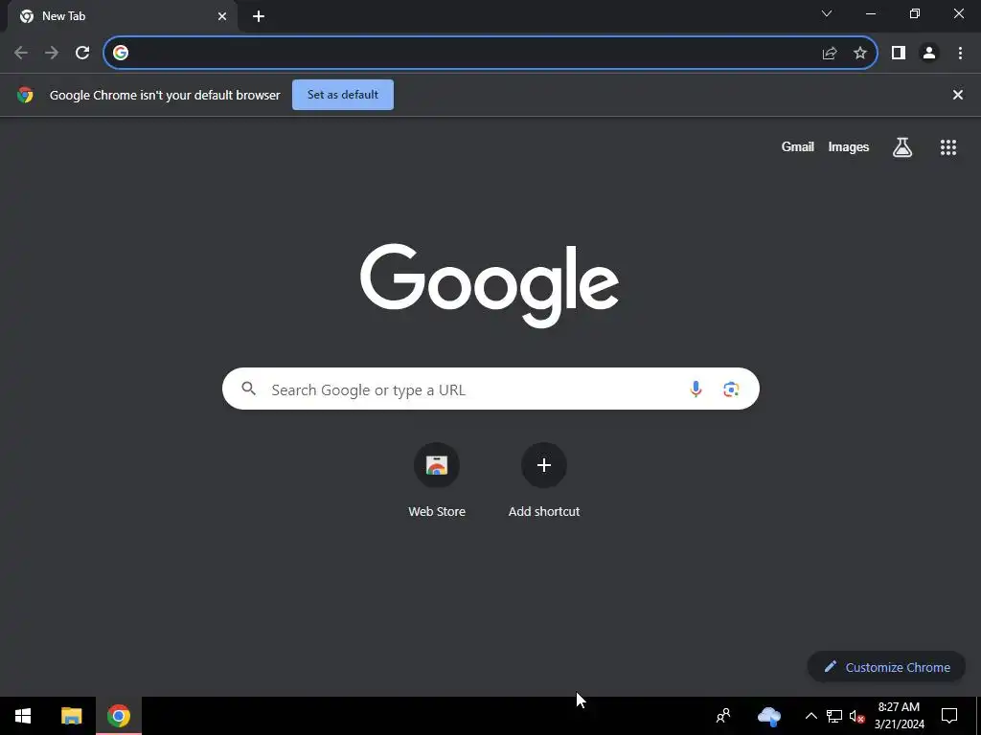
Task: Open the weather cloud icon in tray
Action: tap(769, 716)
